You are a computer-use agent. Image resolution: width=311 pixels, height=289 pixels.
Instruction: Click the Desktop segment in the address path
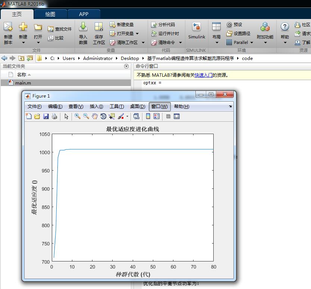pos(130,58)
